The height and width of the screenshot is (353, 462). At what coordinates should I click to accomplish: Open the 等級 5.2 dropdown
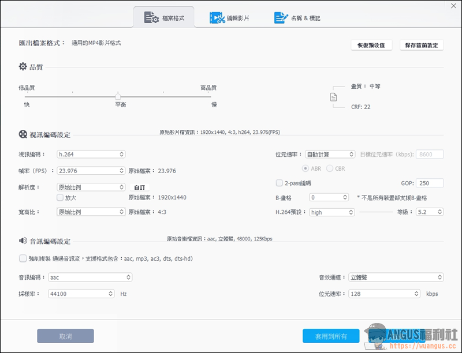(430, 212)
